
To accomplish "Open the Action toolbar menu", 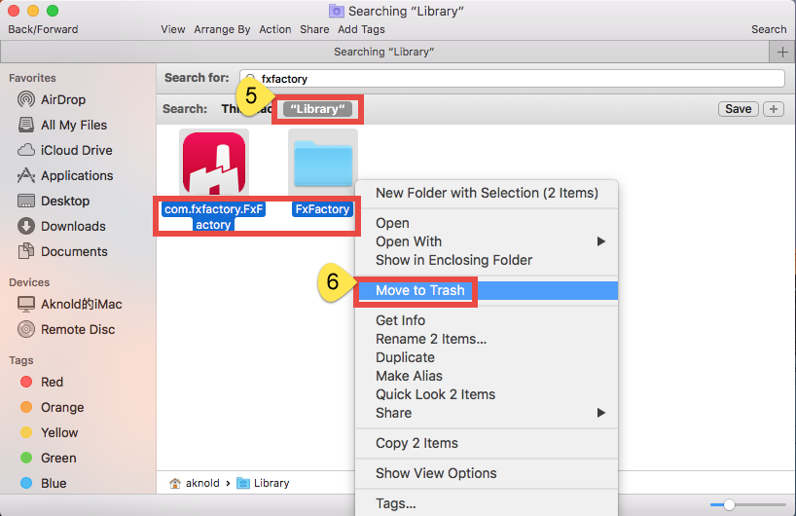I will [x=275, y=29].
